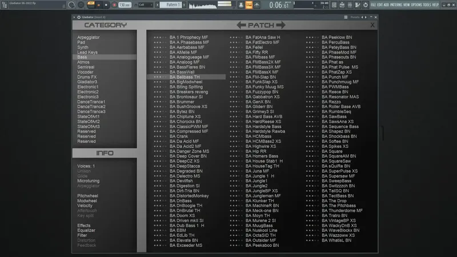Screen dimensions: 457x257
Task: Select the Drums FX category
Action: tap(87, 77)
